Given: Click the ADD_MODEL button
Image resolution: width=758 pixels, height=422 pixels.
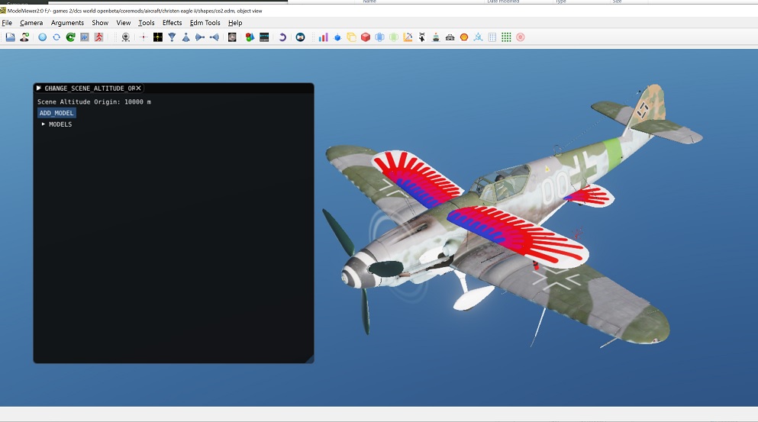Looking at the screenshot, I should point(56,113).
